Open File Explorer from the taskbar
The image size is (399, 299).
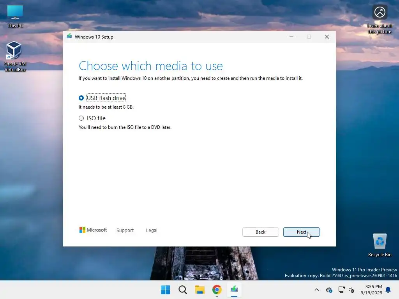click(200, 290)
